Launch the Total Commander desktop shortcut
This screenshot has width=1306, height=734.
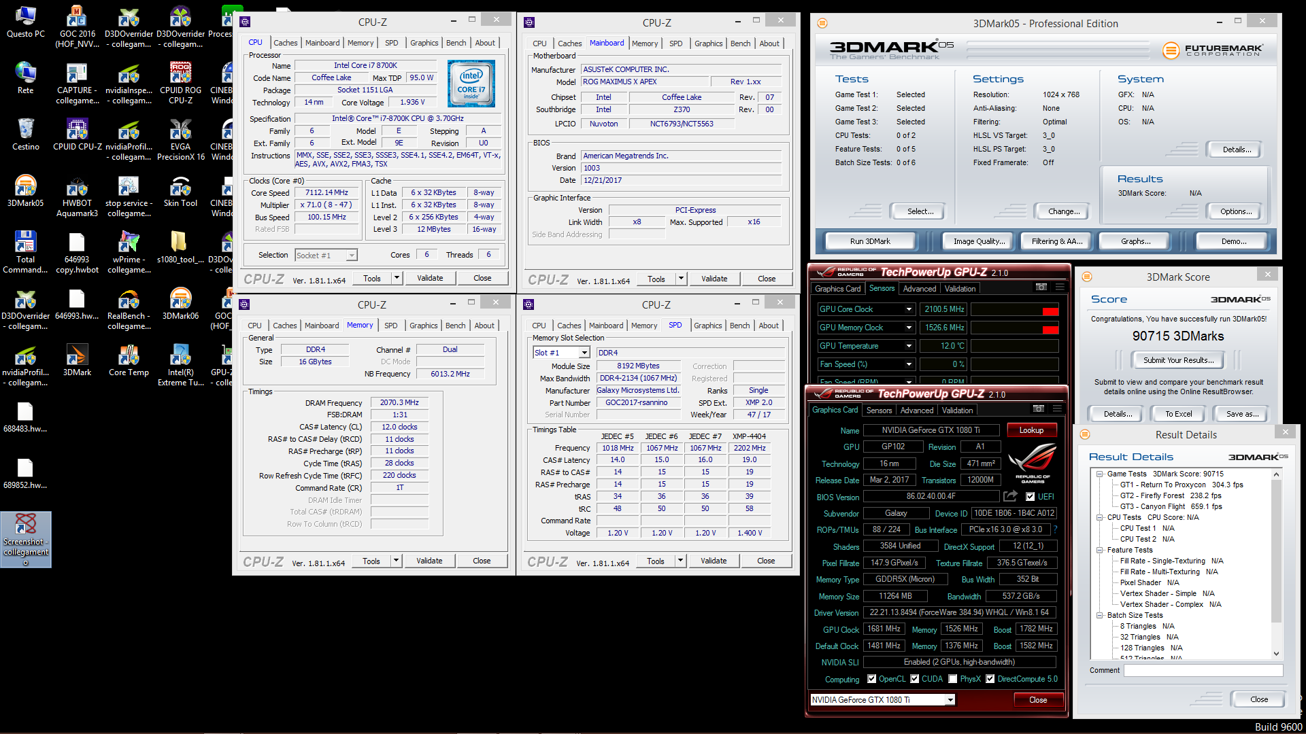(x=26, y=252)
